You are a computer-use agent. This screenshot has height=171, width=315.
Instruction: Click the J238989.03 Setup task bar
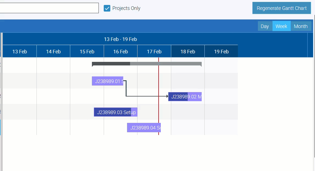116,112
